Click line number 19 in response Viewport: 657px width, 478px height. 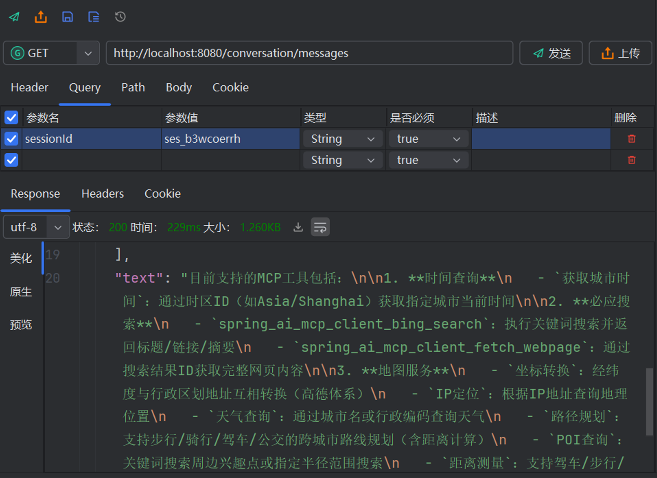pyautogui.click(x=53, y=255)
